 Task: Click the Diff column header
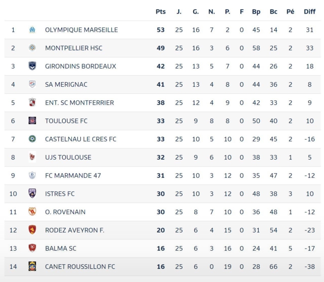point(309,12)
